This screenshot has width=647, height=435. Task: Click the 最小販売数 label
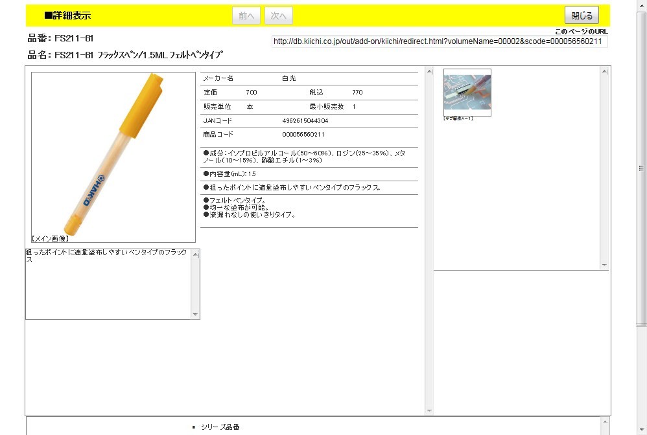[x=326, y=106]
